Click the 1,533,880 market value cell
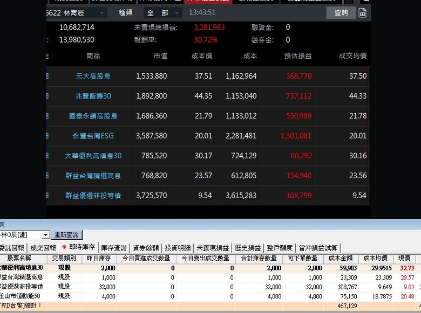 point(152,76)
